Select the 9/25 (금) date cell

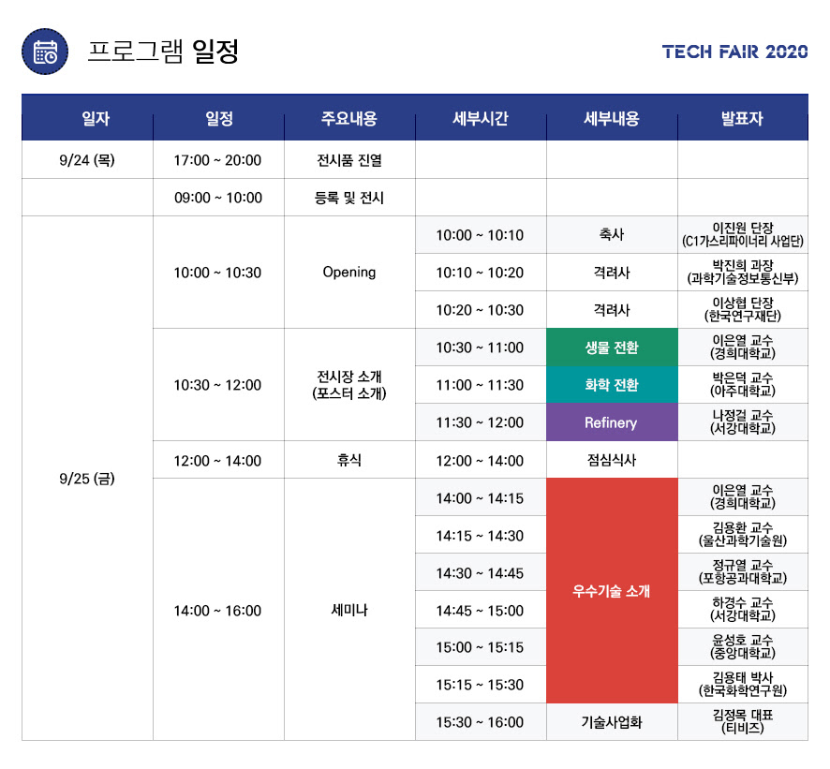86,479
